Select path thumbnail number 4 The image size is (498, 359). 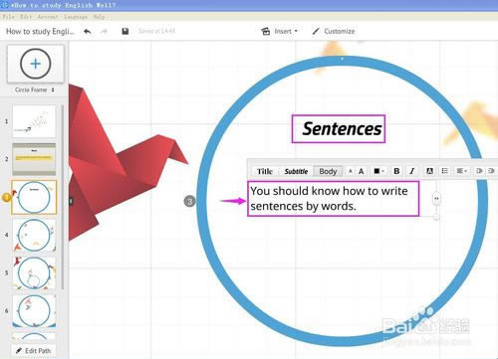coord(34,235)
